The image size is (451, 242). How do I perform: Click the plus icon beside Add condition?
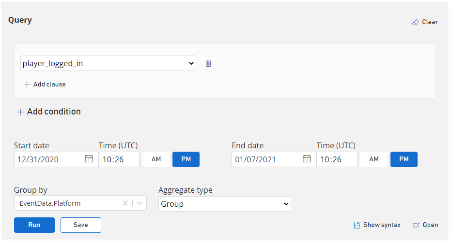click(20, 112)
